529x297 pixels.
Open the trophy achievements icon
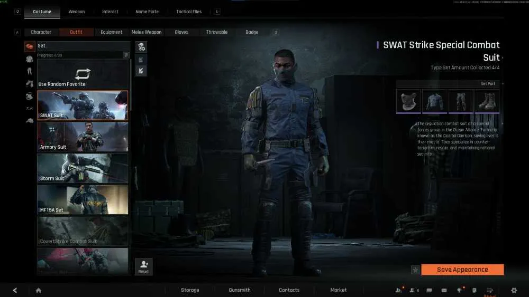tap(460, 290)
